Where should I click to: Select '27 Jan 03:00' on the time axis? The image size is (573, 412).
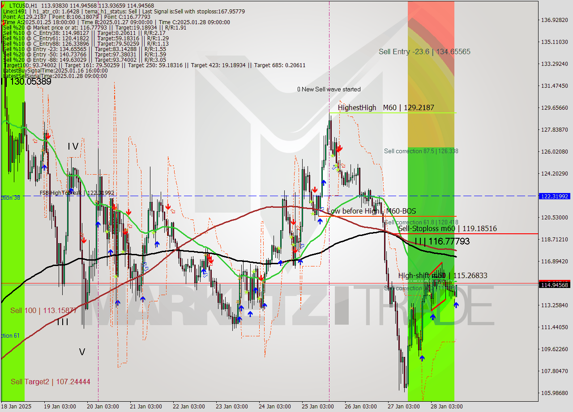pos(404,406)
